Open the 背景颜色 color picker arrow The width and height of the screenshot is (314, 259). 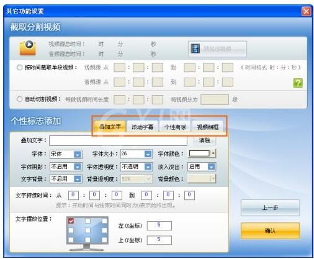[x=213, y=179]
